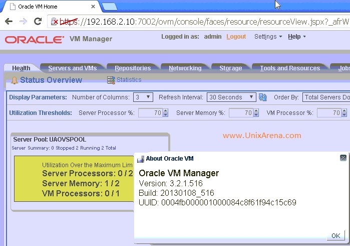Click the Oracle logo
The image size is (350, 246).
click(35, 40)
